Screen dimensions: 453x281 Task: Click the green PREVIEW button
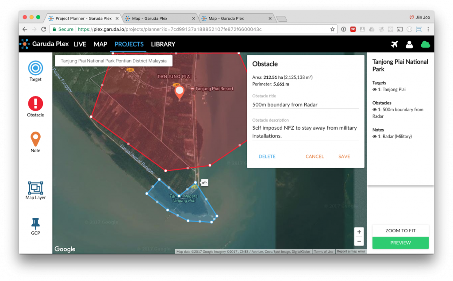click(400, 243)
